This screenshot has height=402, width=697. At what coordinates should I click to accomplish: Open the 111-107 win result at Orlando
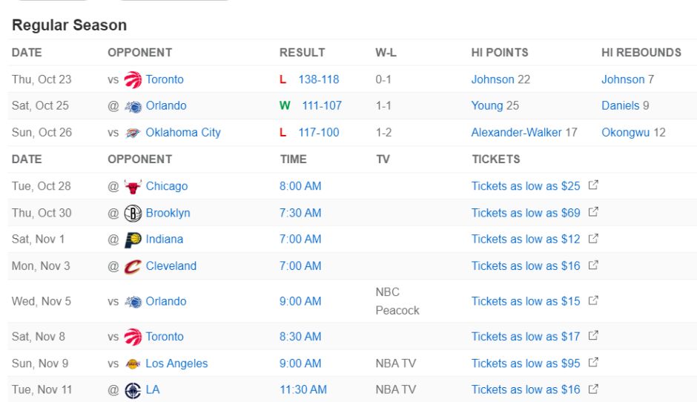(x=322, y=106)
